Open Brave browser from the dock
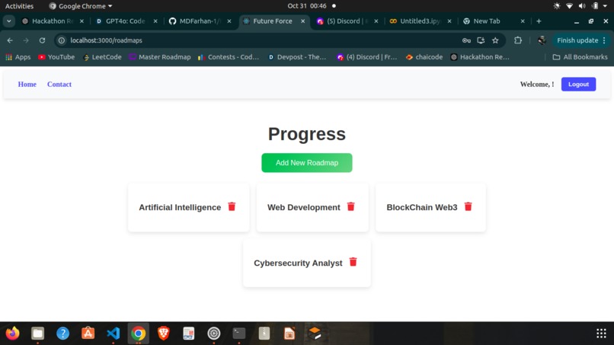 click(163, 334)
